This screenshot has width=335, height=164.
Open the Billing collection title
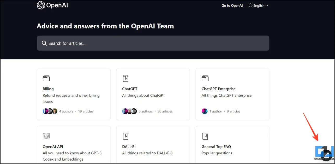[48, 89]
